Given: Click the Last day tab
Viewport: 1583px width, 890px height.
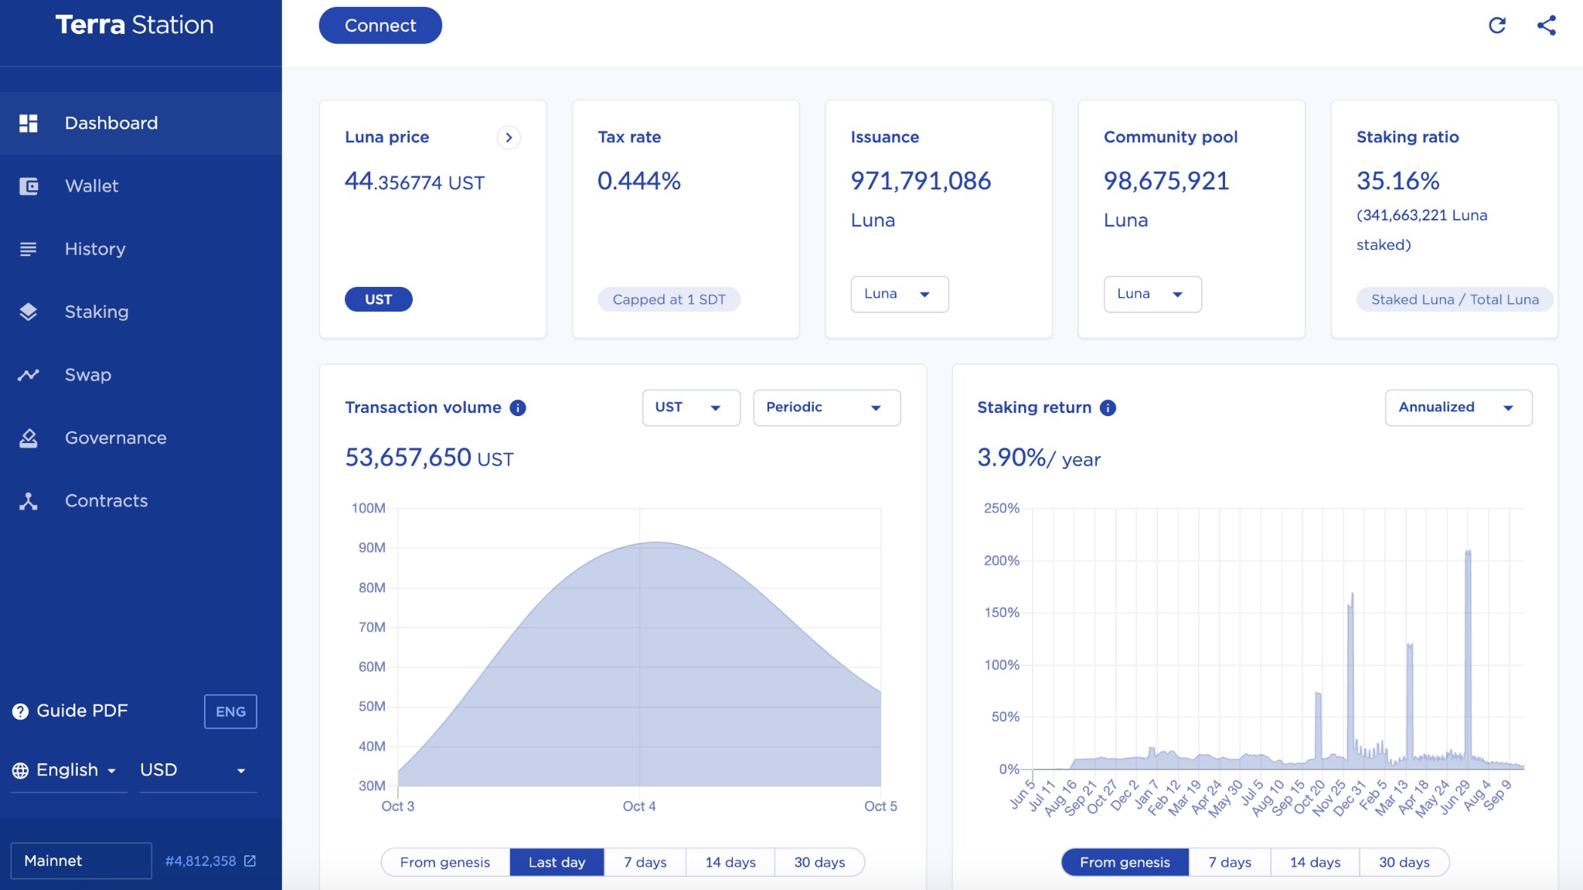Looking at the screenshot, I should [x=556, y=861].
